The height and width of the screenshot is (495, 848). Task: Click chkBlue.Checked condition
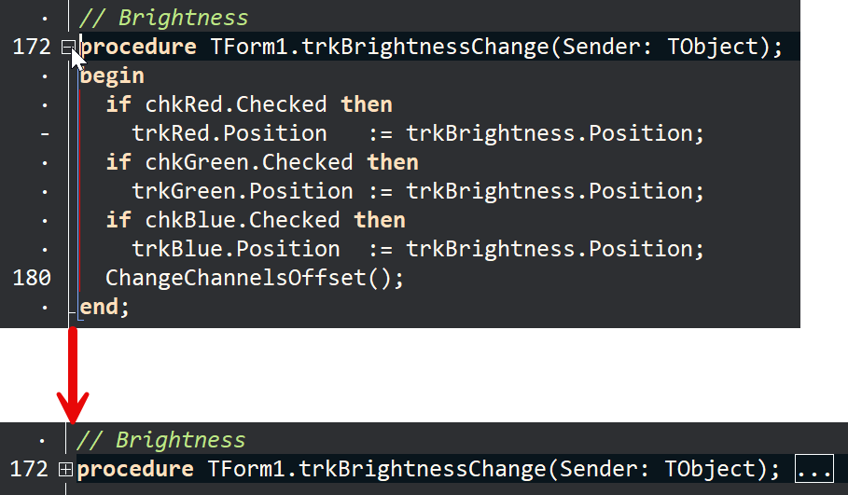(x=243, y=221)
